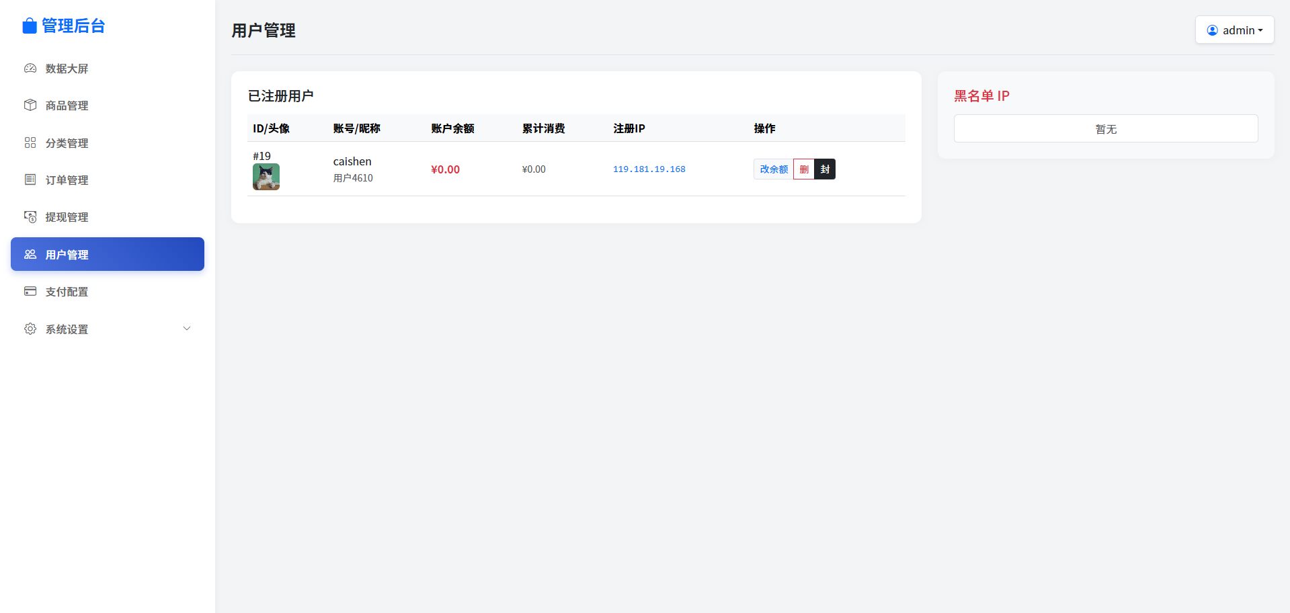Click the 提现管理 withdrawal icon
Viewport: 1290px width, 613px height.
pyautogui.click(x=30, y=216)
